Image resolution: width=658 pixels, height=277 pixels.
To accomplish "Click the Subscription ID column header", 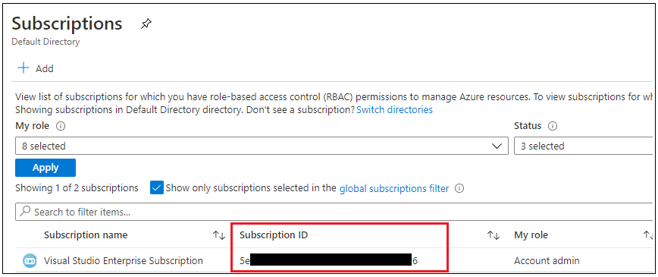I will (x=274, y=235).
